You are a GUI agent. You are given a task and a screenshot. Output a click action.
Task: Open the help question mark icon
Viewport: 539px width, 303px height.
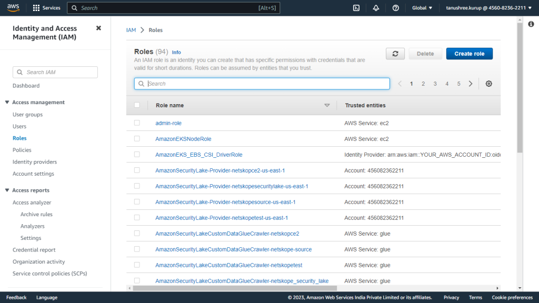396,8
